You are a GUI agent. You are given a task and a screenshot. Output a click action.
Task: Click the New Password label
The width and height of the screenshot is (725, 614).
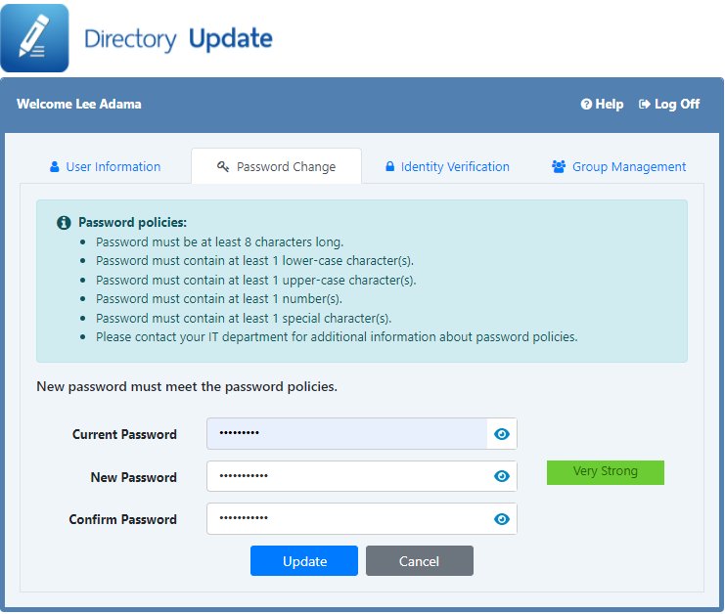click(134, 477)
